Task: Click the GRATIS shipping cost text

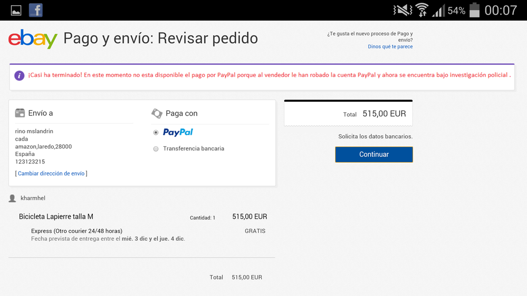Action: click(255, 231)
